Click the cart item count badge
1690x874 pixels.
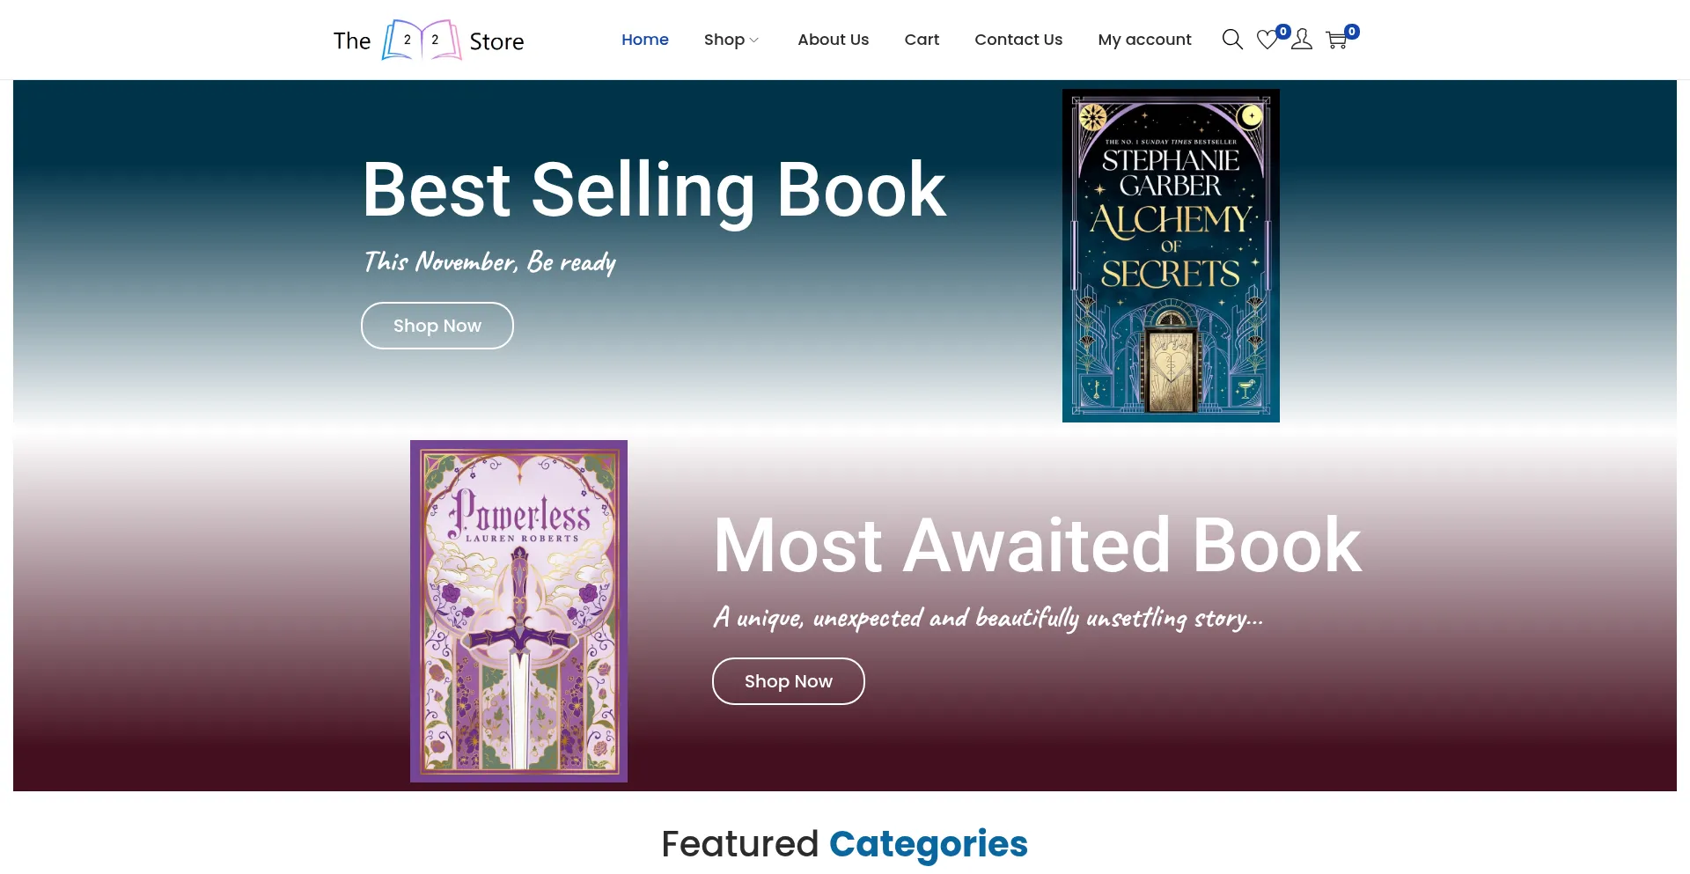click(x=1352, y=32)
